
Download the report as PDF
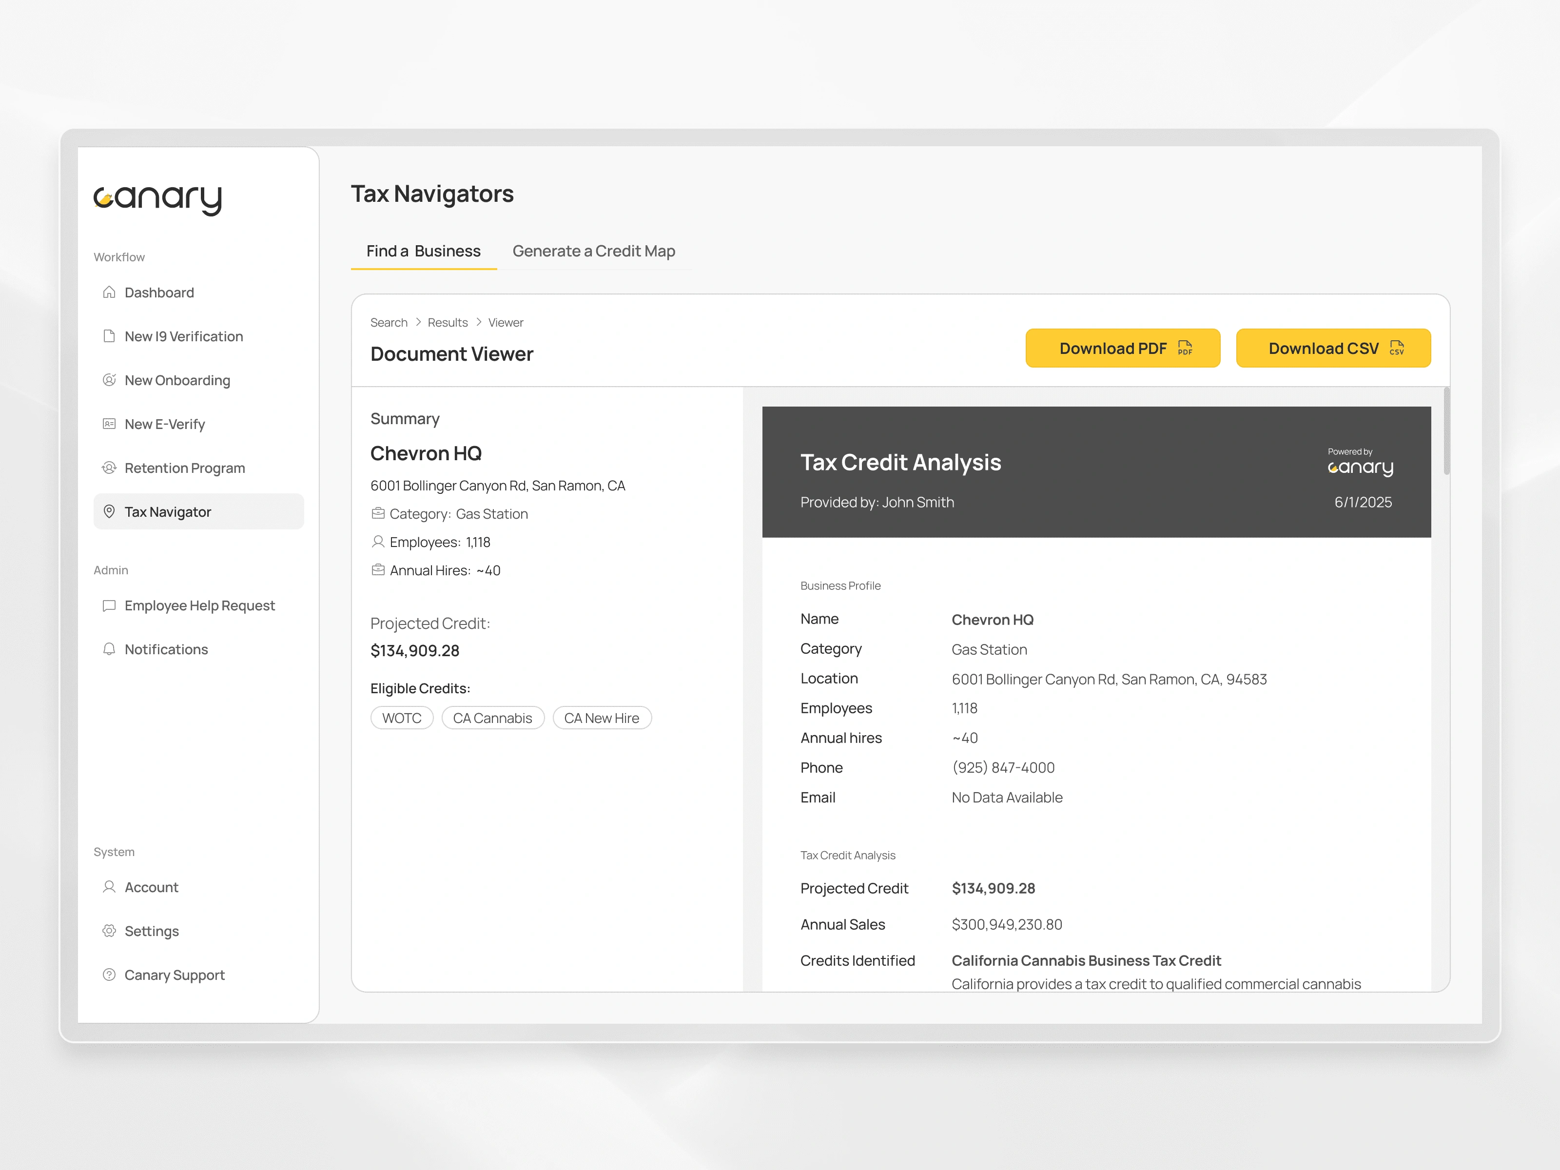point(1122,349)
